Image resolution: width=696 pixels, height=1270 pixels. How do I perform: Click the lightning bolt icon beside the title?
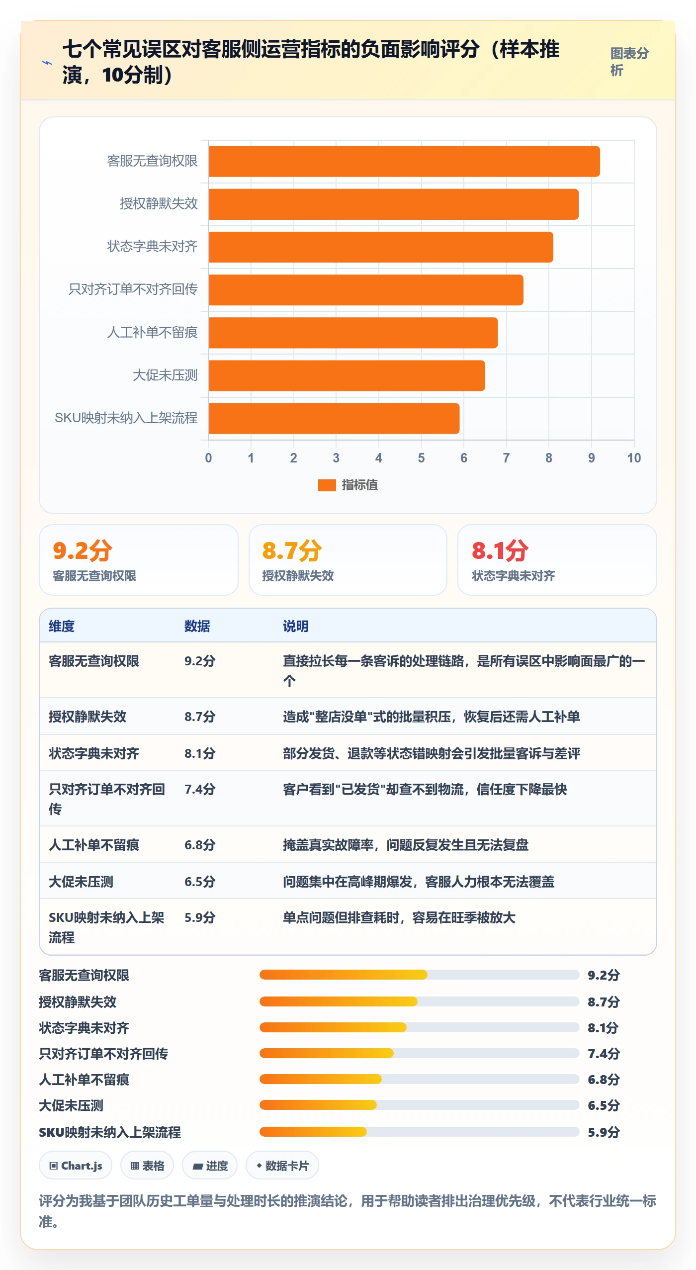[x=47, y=63]
